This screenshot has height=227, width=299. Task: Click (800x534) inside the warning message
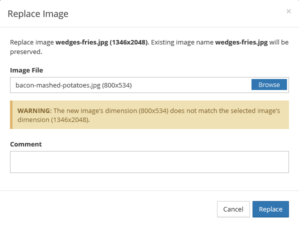pos(153,110)
